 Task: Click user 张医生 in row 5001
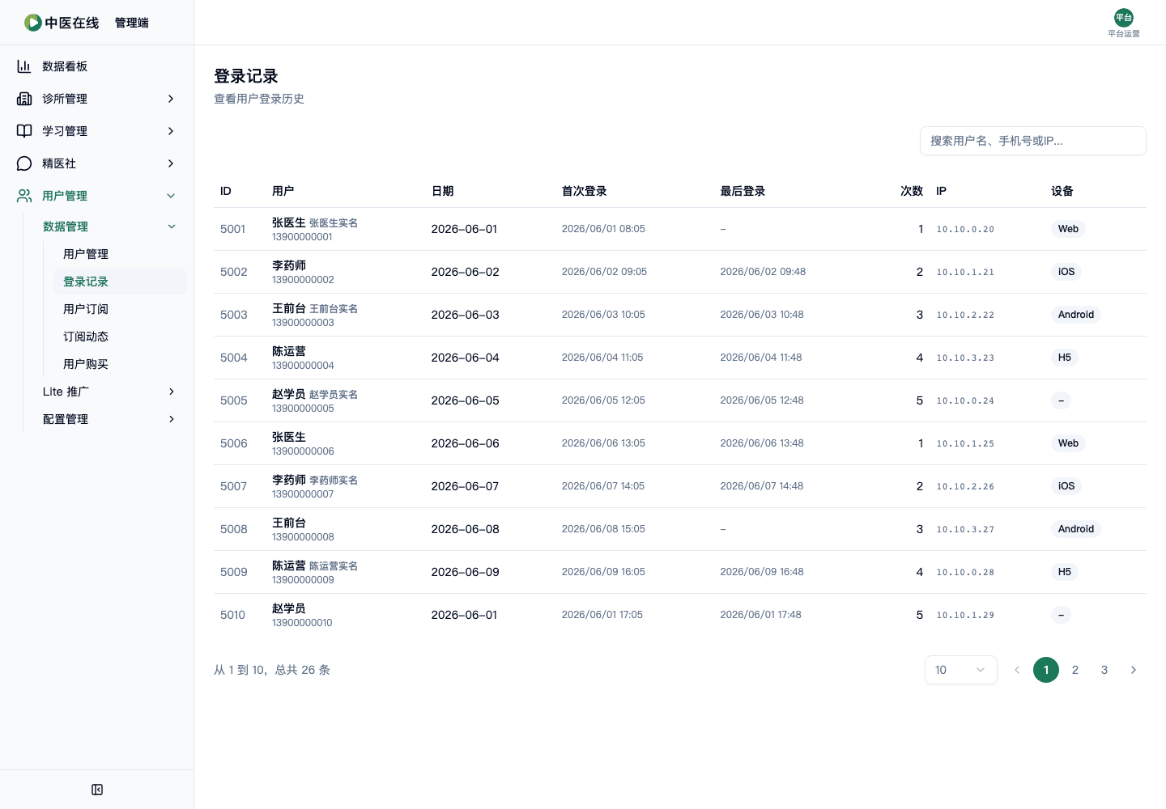pyautogui.click(x=289, y=222)
